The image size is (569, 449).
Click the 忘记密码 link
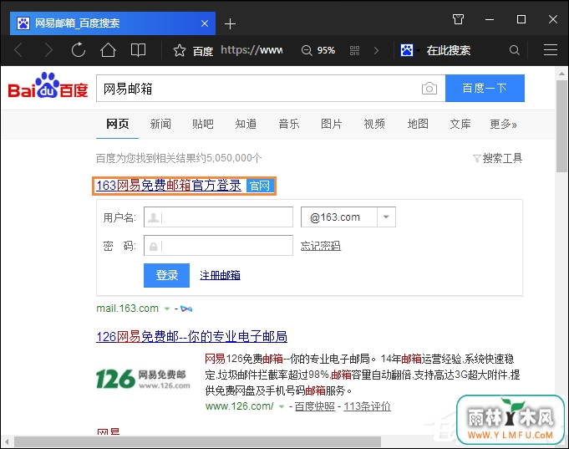pos(321,246)
